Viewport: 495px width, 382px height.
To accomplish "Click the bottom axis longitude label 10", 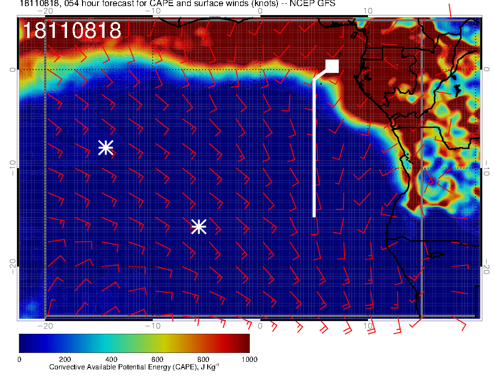I will [x=368, y=325].
